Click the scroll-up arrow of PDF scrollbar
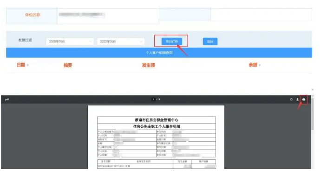This screenshot has width=328, height=176. tap(312, 97)
